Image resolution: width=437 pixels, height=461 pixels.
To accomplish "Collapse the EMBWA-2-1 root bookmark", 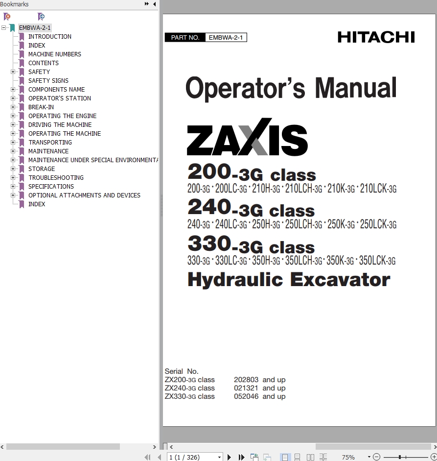I will (x=3, y=27).
